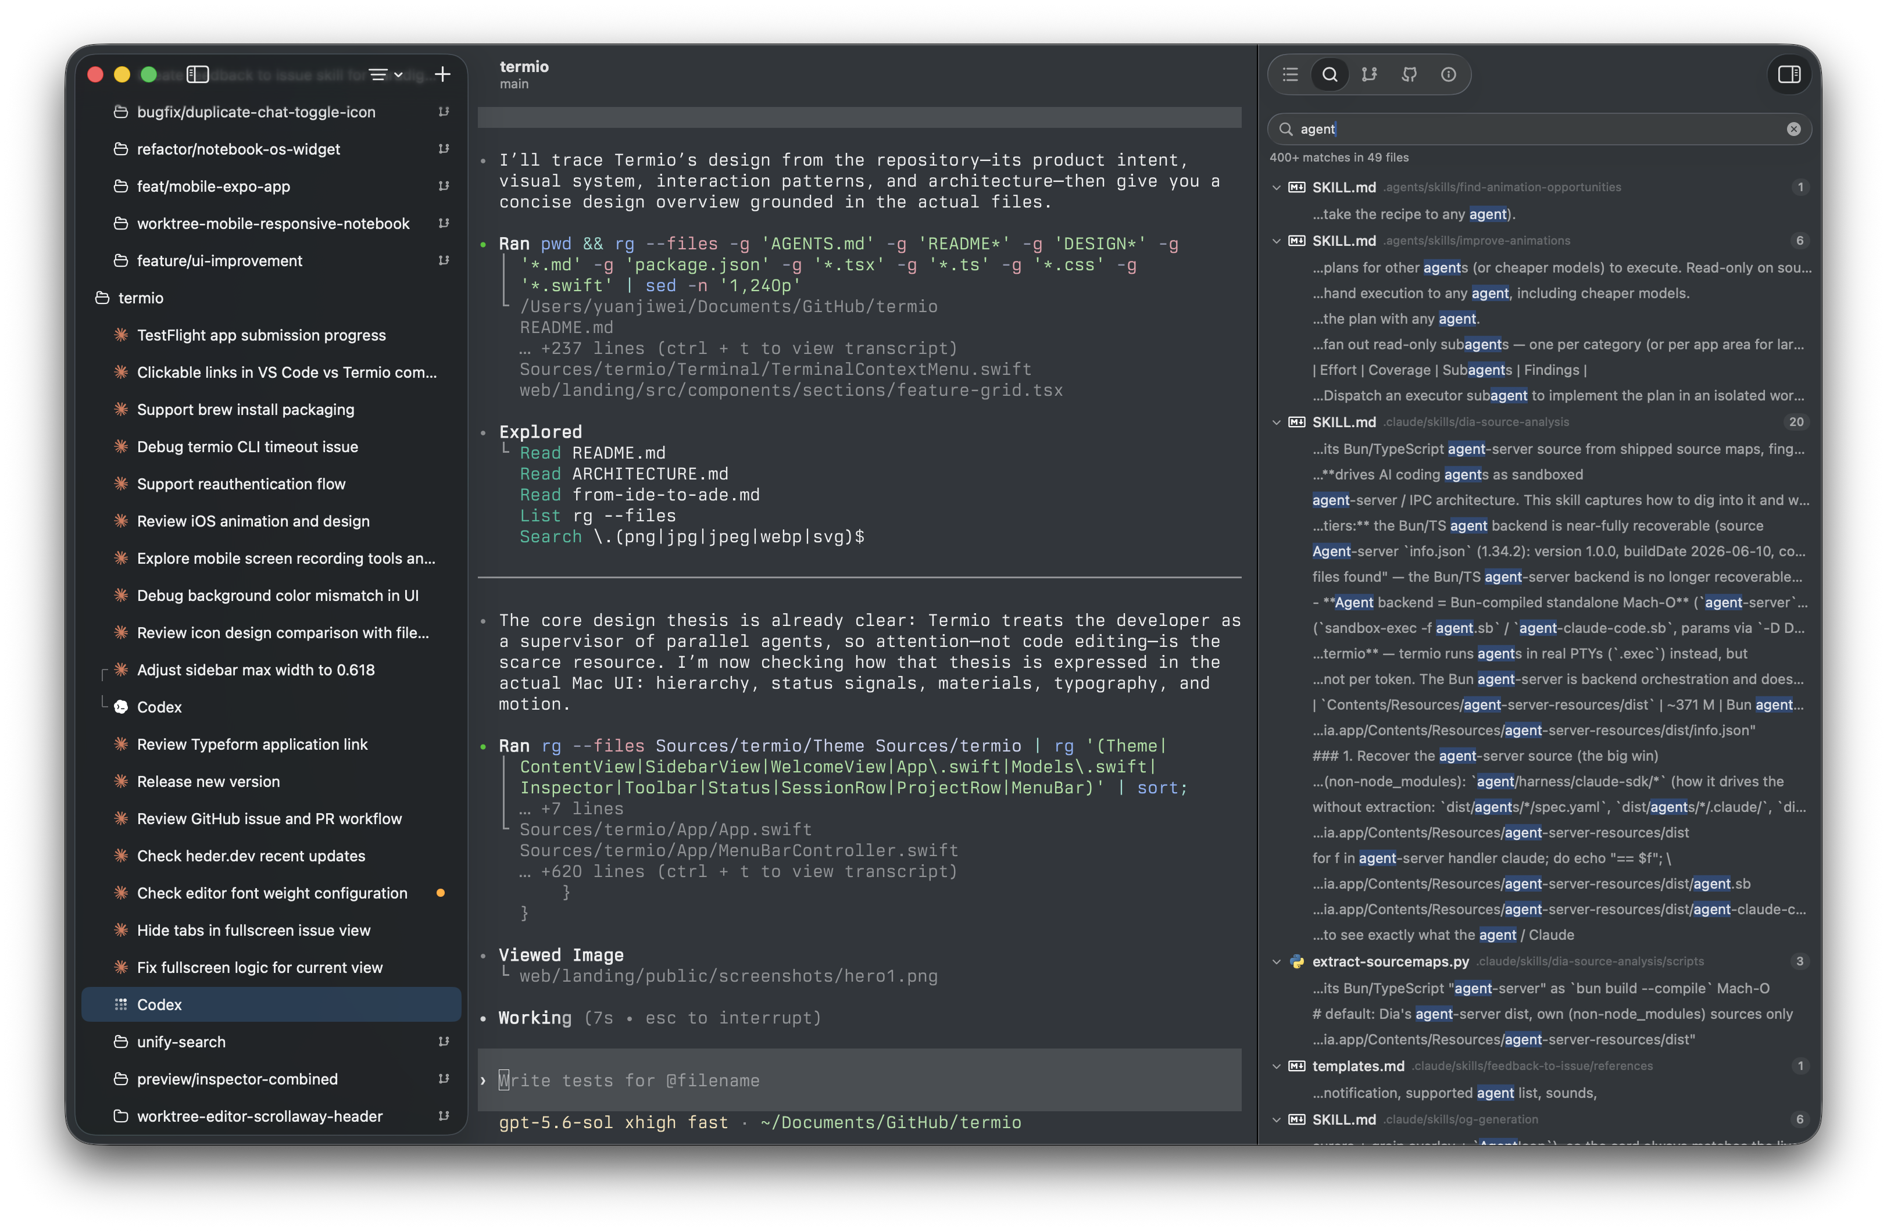Click match '...notification, supported agent list, sounds,'
Viewport: 1887px width, 1231px height.
[1454, 1093]
